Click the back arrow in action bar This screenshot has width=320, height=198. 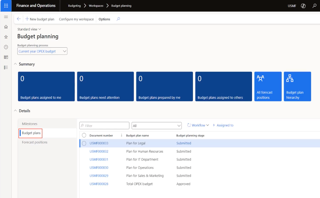19,19
